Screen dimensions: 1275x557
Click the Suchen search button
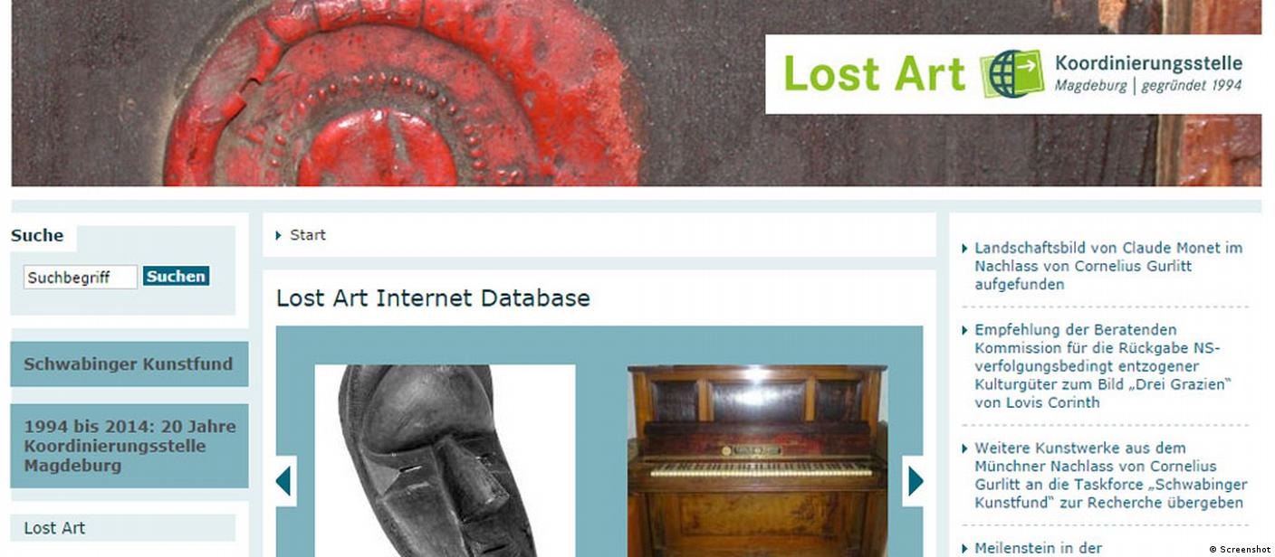click(x=176, y=277)
